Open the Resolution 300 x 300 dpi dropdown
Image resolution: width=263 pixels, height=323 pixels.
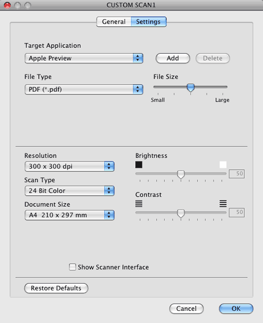(x=69, y=166)
